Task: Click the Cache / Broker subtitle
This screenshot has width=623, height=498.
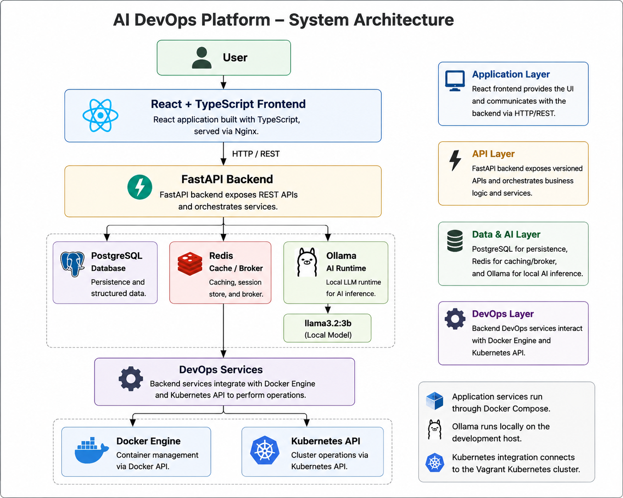Action: coord(236,269)
